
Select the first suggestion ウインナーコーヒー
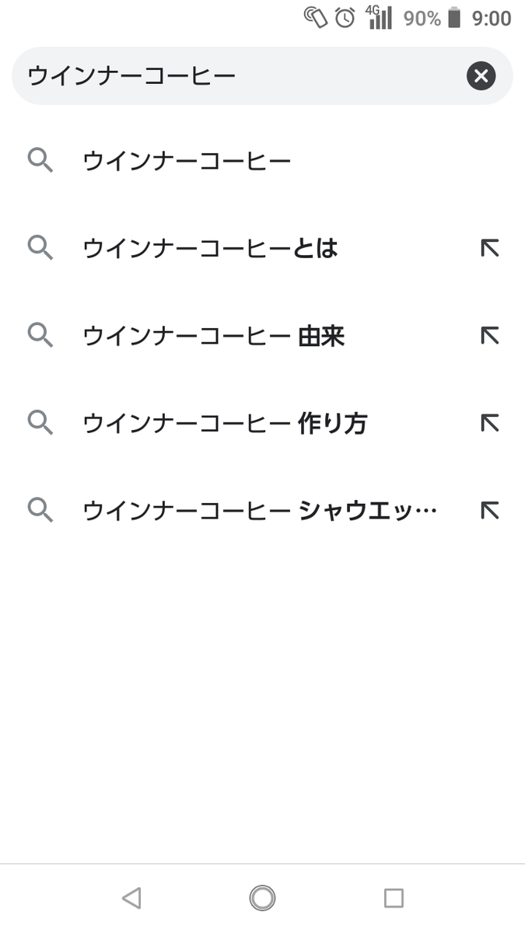[x=187, y=161]
